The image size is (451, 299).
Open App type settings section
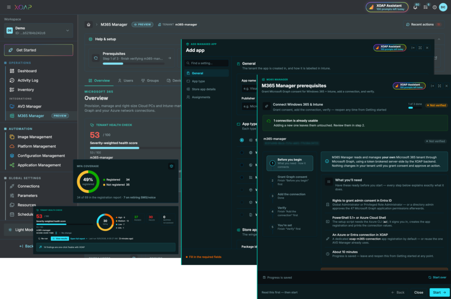point(207,81)
